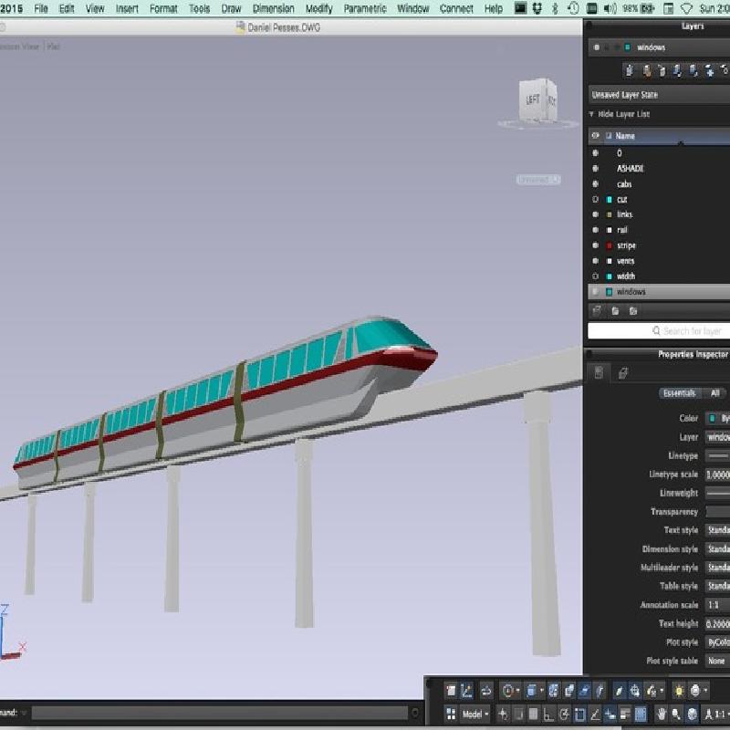Screen dimensions: 730x730
Task: Open the layer properties icon tab in inspector
Action: click(x=623, y=372)
